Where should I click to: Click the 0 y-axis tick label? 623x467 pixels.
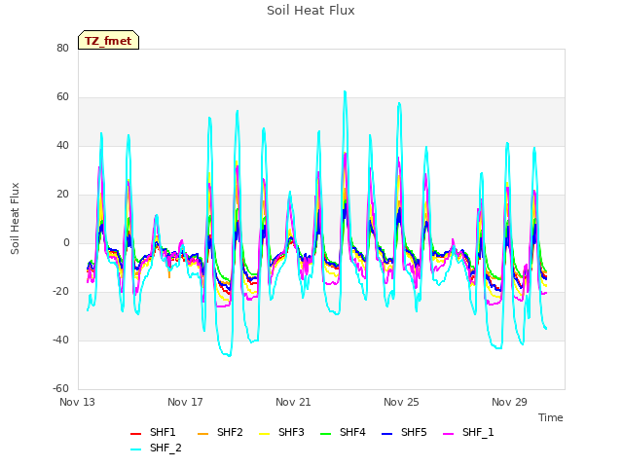66,243
